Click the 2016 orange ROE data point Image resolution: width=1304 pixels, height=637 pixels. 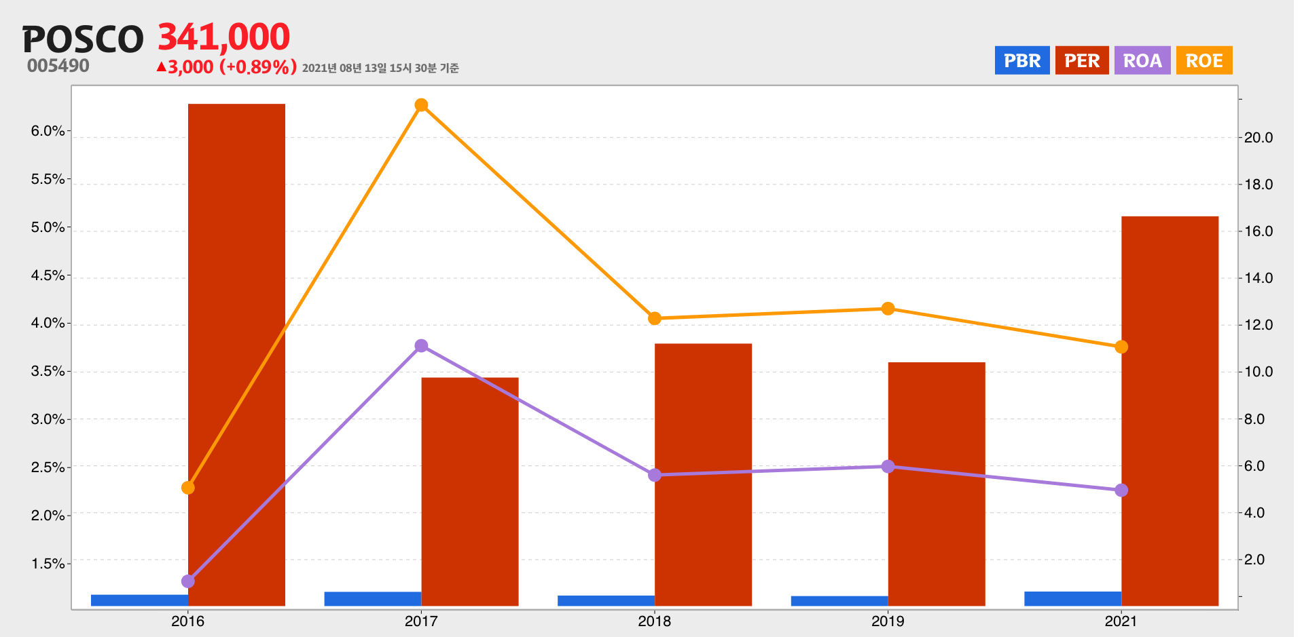tap(188, 488)
